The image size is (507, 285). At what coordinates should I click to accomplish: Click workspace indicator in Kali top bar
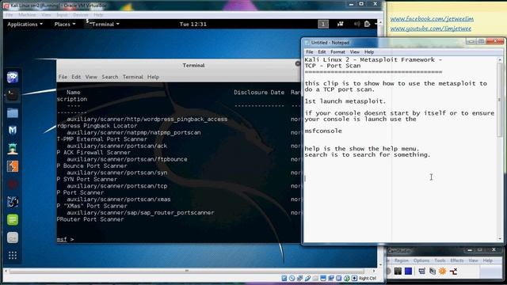[x=323, y=25]
